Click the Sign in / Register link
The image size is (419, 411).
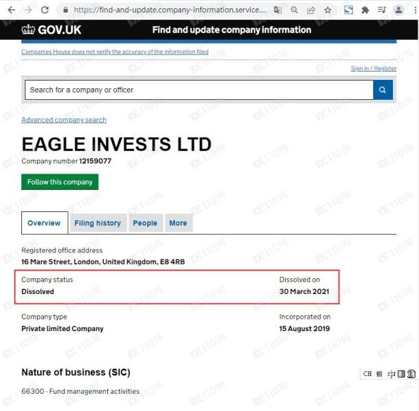[373, 69]
